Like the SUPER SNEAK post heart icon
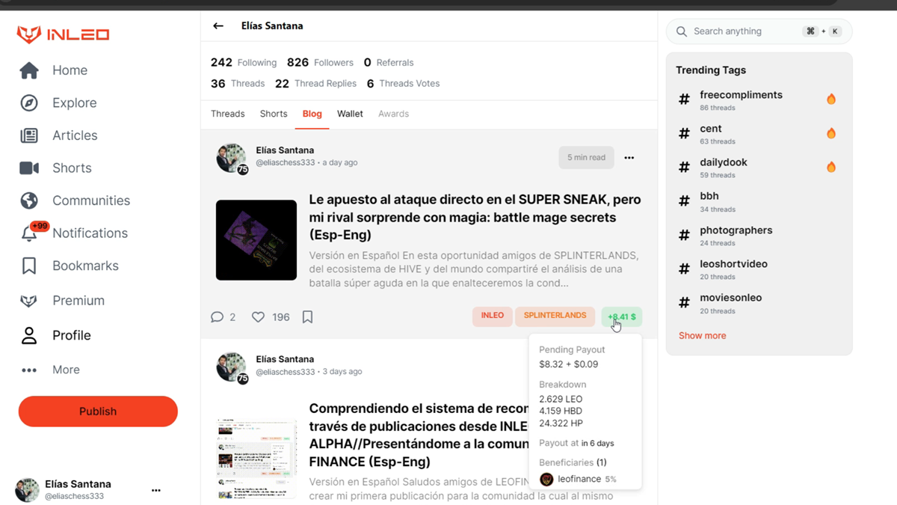This screenshot has height=505, width=897. tap(258, 317)
